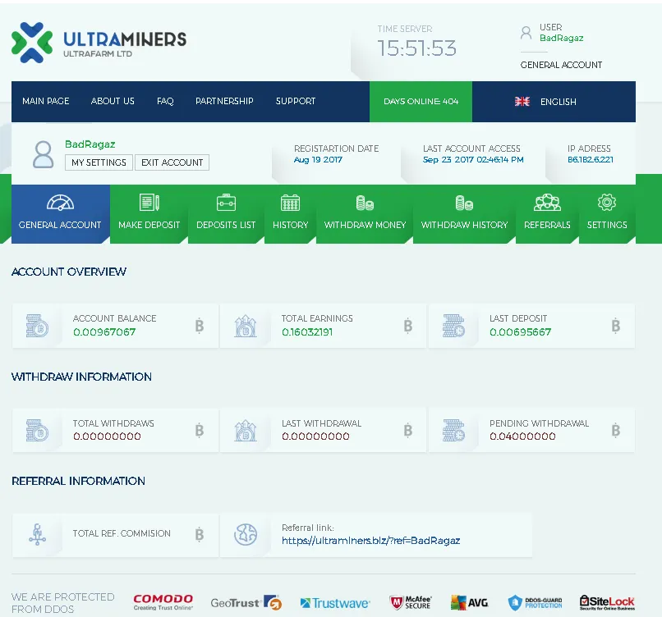Click the History calendar icon
The height and width of the screenshot is (617, 662).
[290, 203]
